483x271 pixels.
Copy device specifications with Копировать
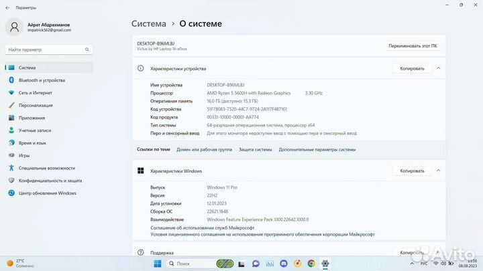(412, 68)
